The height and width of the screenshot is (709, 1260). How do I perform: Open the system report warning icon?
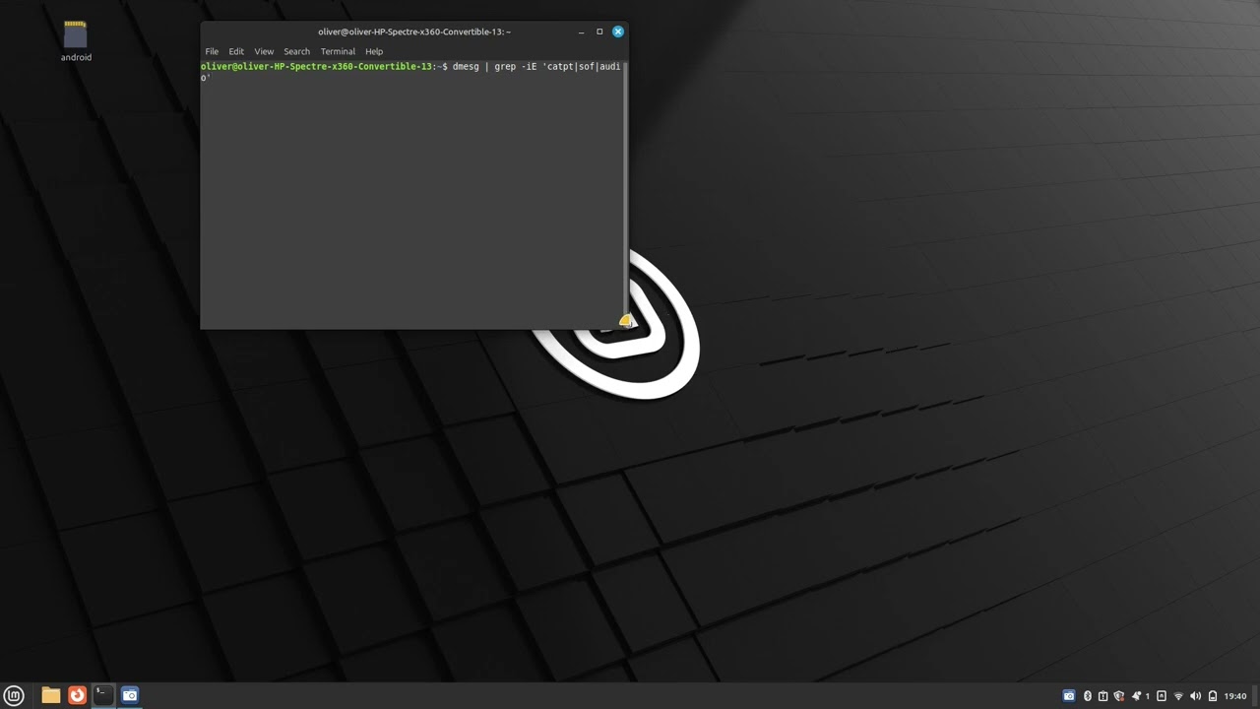coord(1102,696)
